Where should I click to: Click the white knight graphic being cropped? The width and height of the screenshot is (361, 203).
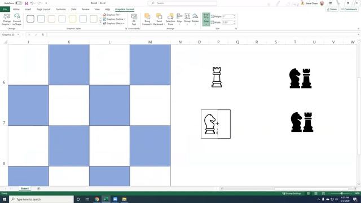210,124
